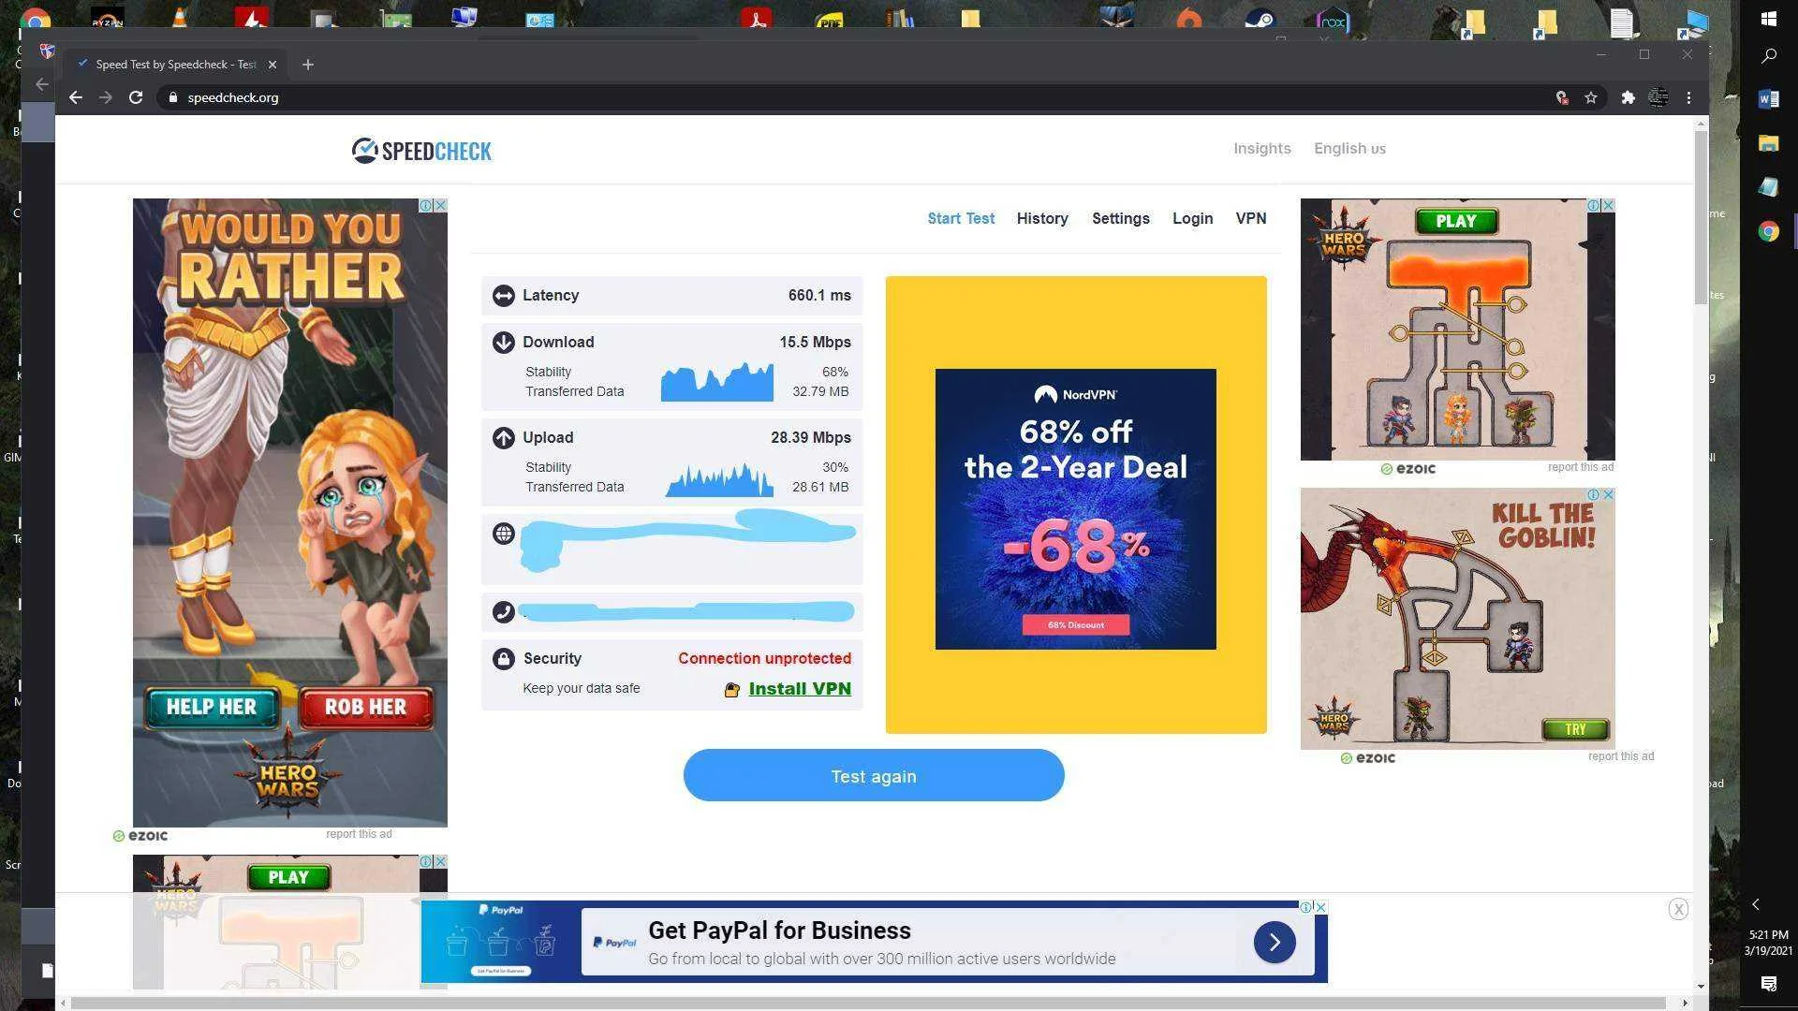This screenshot has height=1011, width=1798.
Task: Click the Security lock icon
Action: (x=504, y=659)
